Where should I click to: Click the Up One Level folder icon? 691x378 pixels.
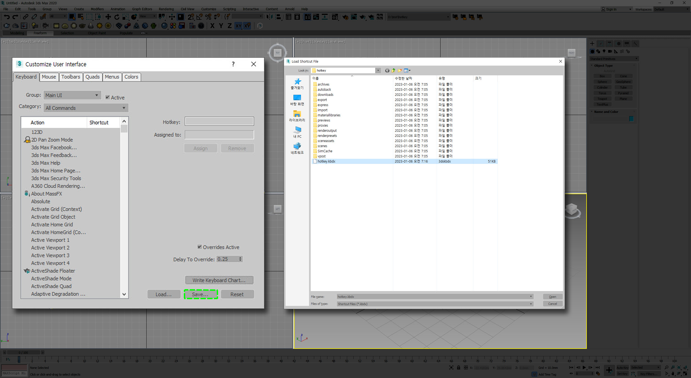(x=394, y=70)
